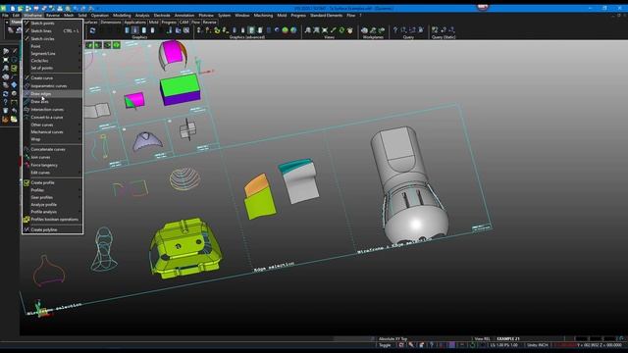628x353 pixels.
Task: Click the first Workplanes group icon
Action: pyautogui.click(x=364, y=30)
